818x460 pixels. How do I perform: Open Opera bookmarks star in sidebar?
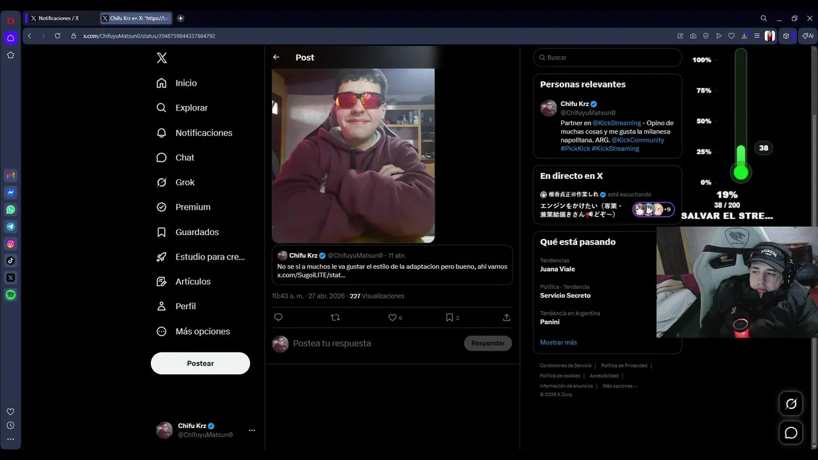(x=10, y=55)
